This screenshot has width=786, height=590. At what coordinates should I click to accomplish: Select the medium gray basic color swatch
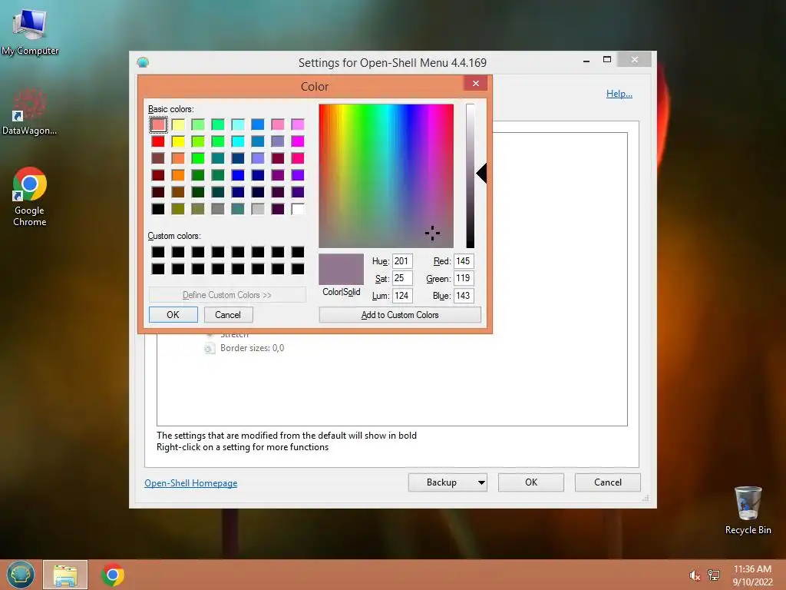(x=218, y=209)
